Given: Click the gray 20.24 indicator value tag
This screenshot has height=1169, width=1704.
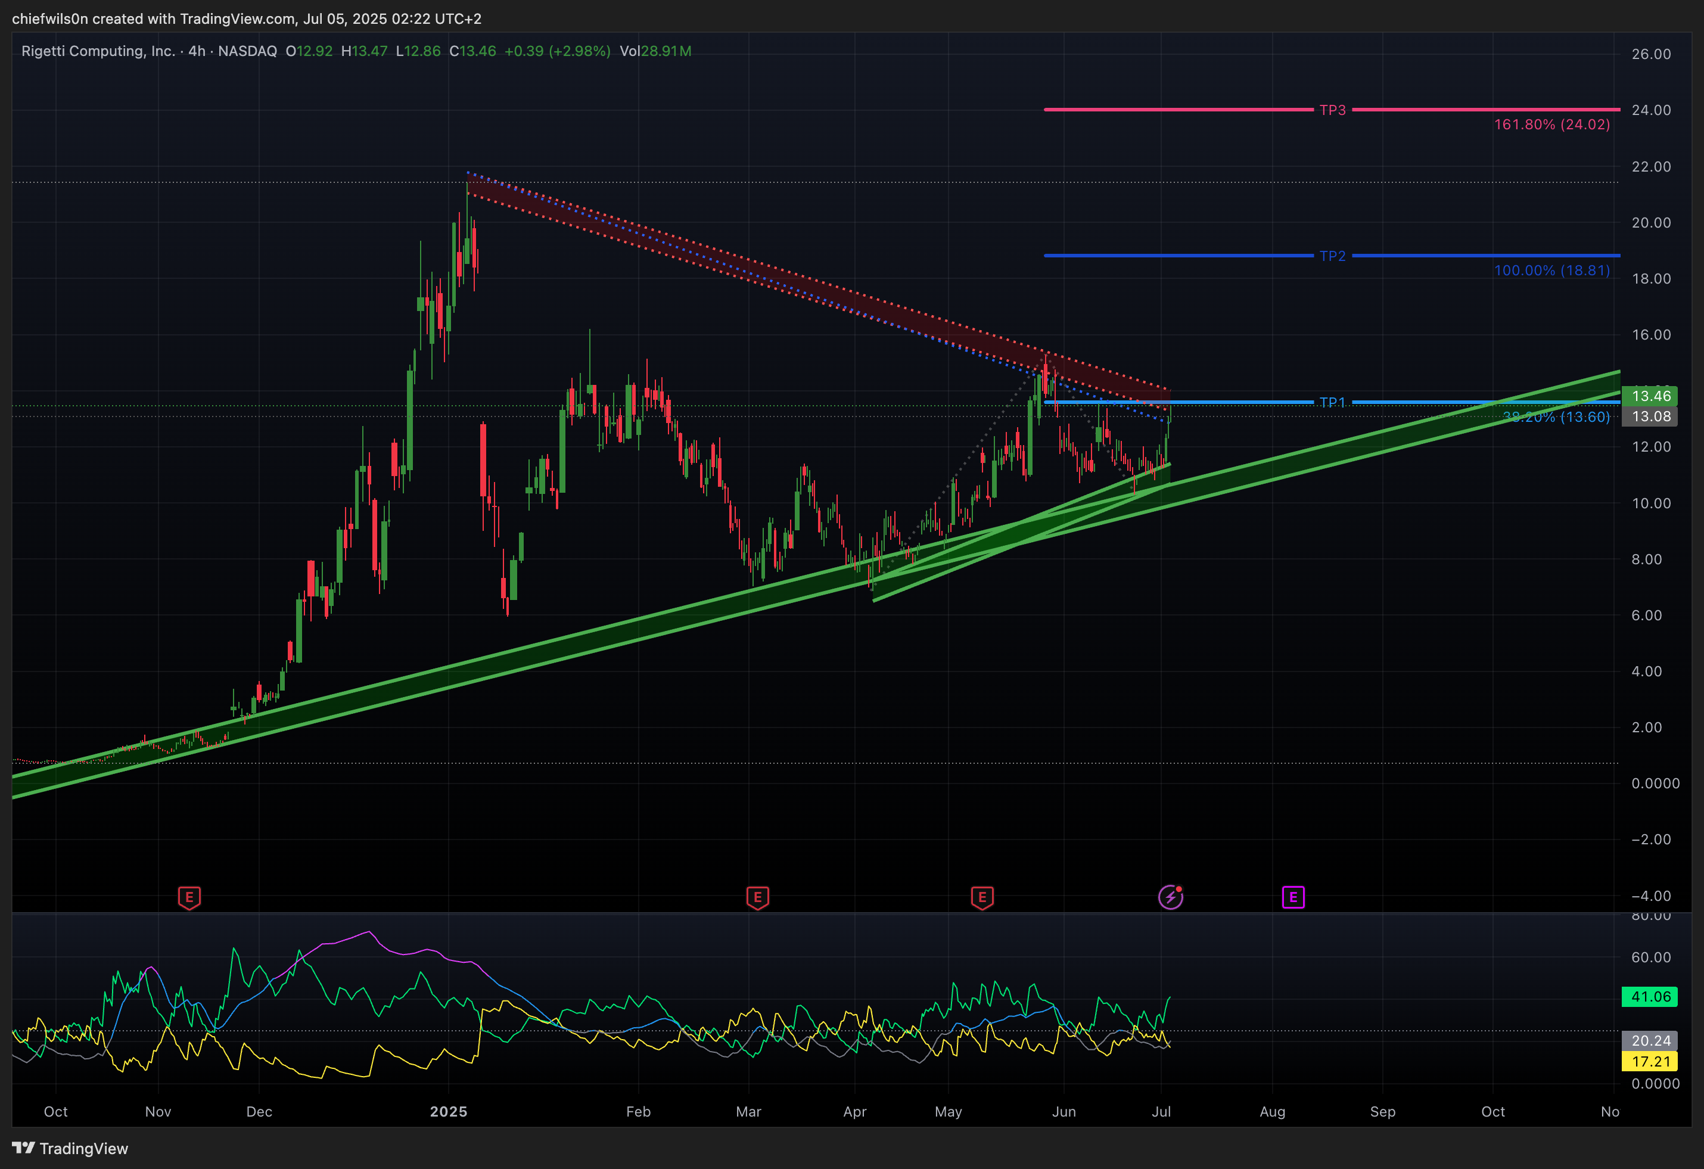Looking at the screenshot, I should click(x=1650, y=1041).
